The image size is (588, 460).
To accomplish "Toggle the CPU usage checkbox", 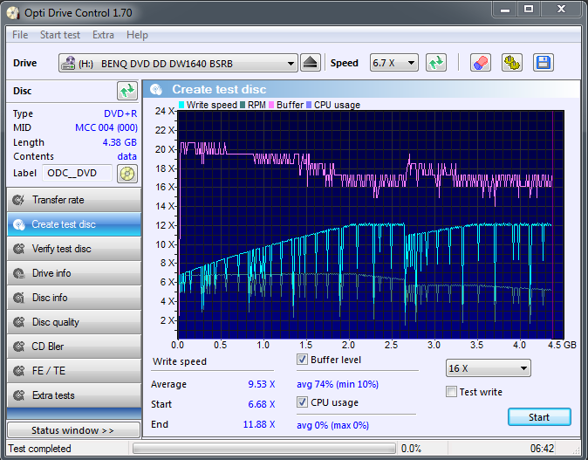I will (302, 402).
